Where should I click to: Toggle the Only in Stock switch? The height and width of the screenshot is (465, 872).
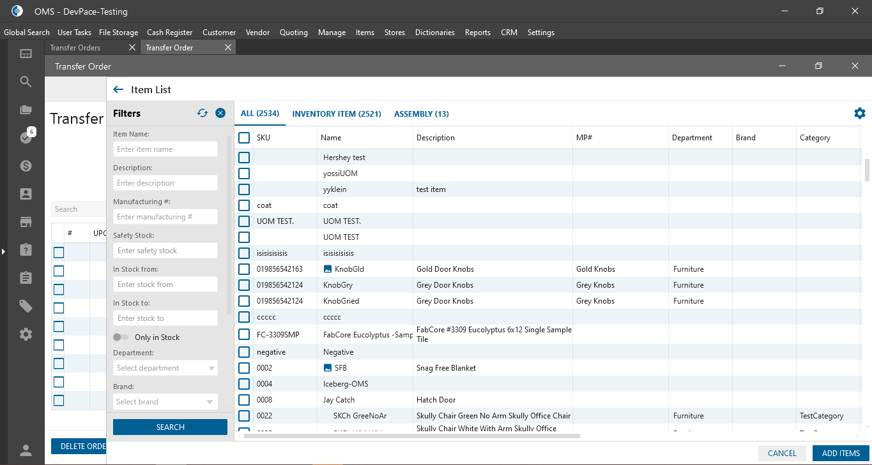(121, 337)
